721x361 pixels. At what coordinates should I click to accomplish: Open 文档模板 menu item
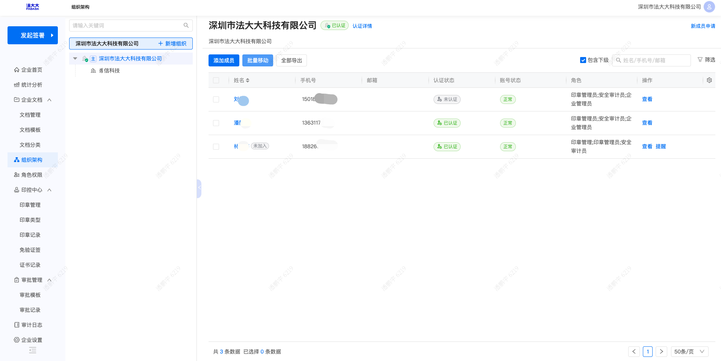(x=30, y=130)
